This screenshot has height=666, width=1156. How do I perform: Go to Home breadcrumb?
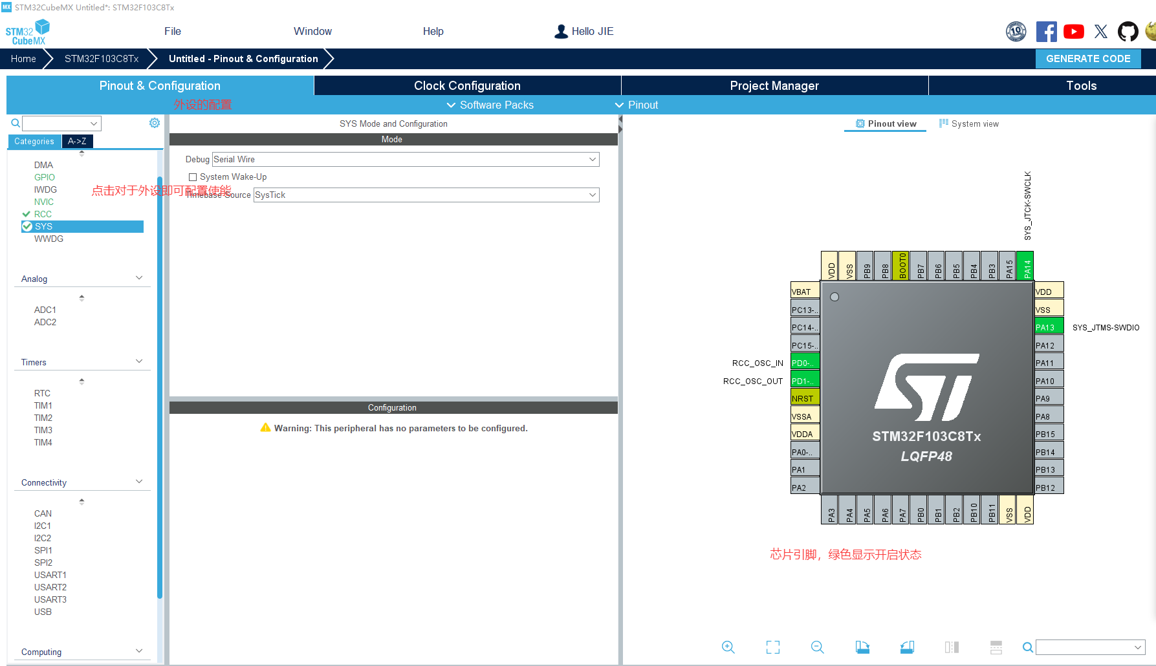click(x=23, y=58)
